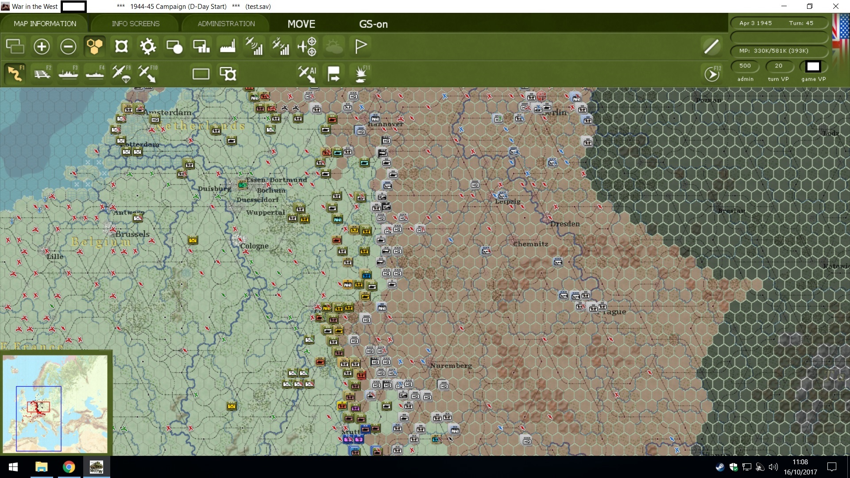Click the Cologne city label on map
Image resolution: width=850 pixels, height=478 pixels.
pos(255,246)
